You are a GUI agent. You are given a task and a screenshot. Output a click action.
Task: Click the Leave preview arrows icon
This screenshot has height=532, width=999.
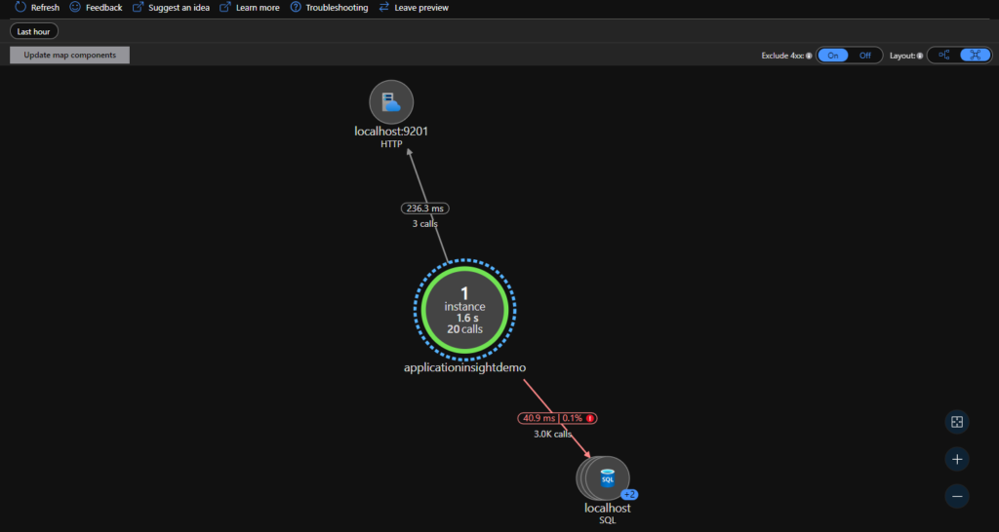click(x=384, y=7)
